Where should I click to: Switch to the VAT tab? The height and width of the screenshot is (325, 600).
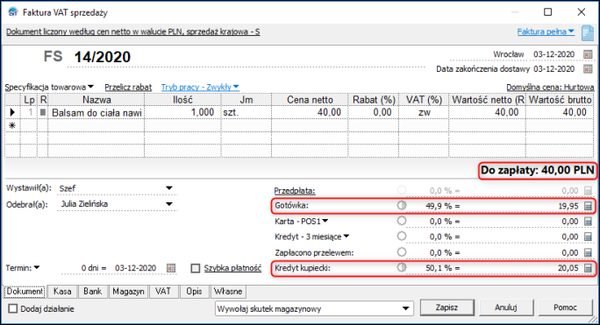coord(163,292)
